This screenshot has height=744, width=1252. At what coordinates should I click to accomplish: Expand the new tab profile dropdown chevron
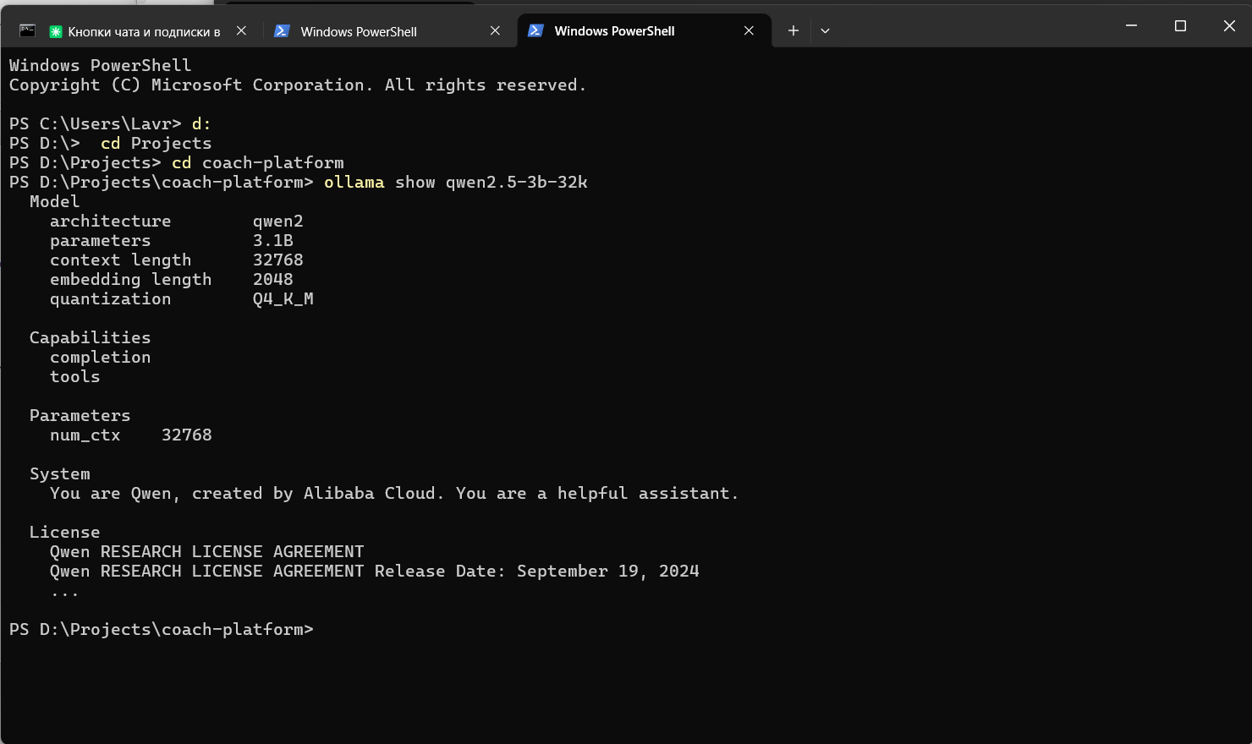pyautogui.click(x=825, y=30)
